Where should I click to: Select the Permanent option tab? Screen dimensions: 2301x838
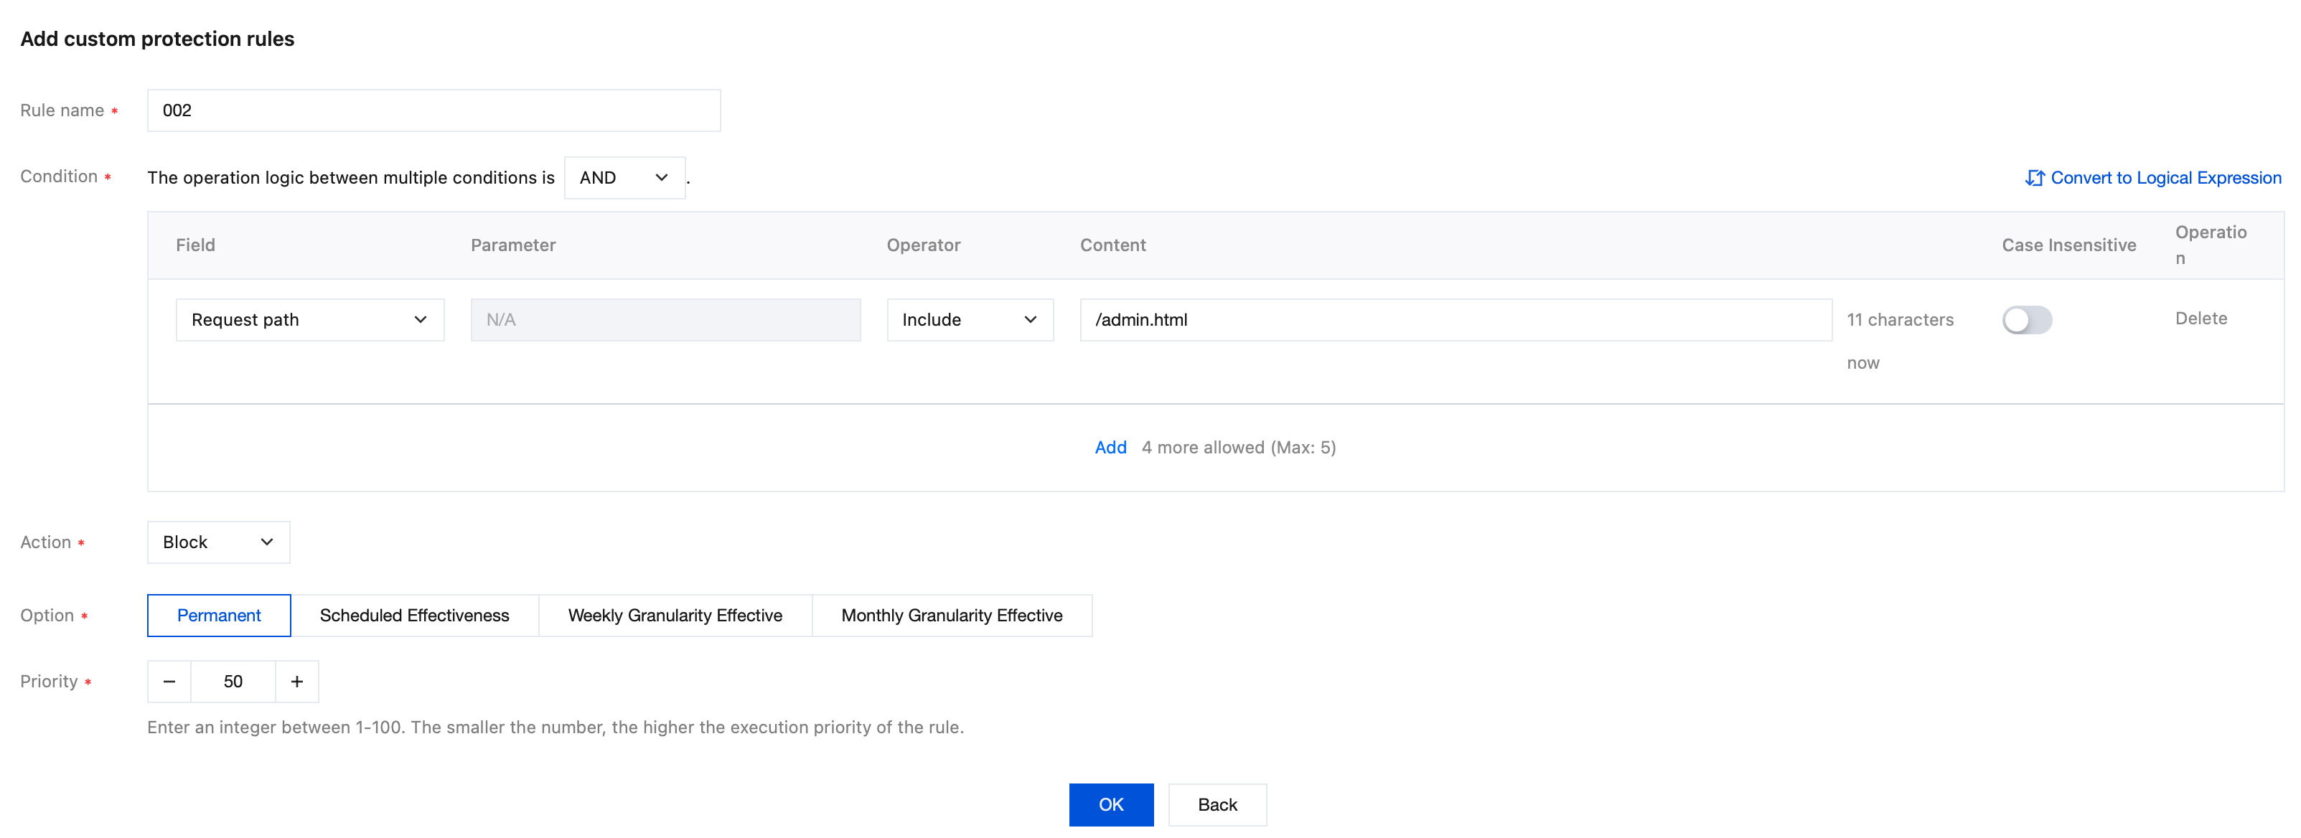(x=219, y=616)
